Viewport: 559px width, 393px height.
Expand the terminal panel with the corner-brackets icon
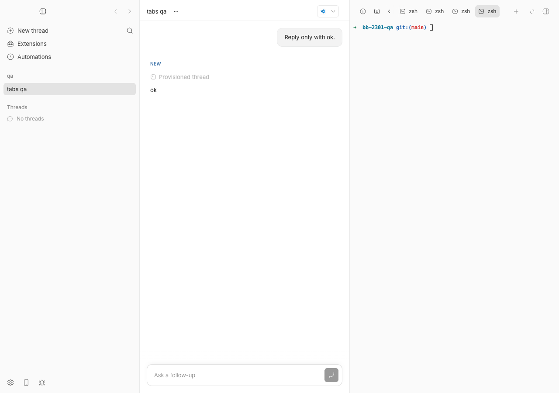[532, 11]
